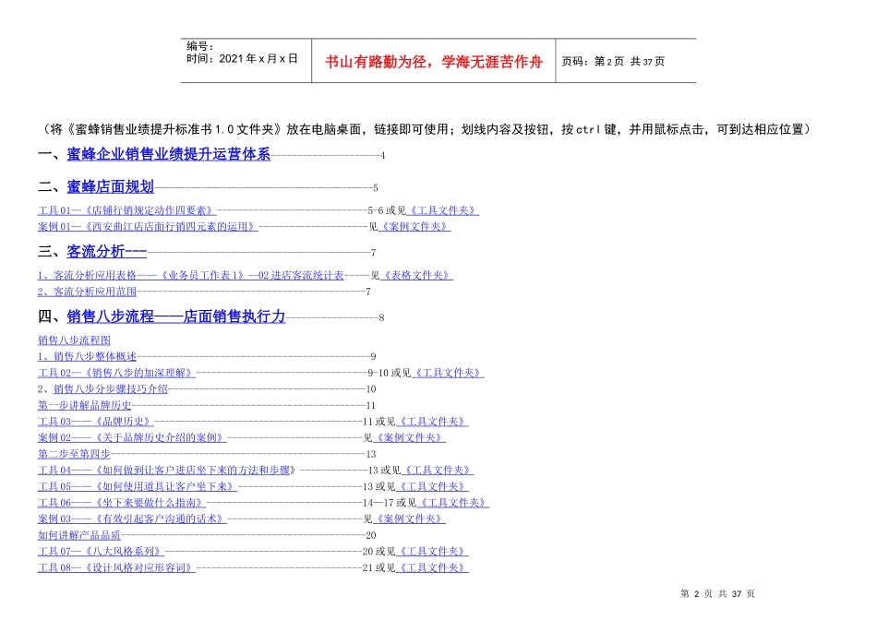Open link 工具05——《如何使用道具让客户坐下来》

pos(137,486)
